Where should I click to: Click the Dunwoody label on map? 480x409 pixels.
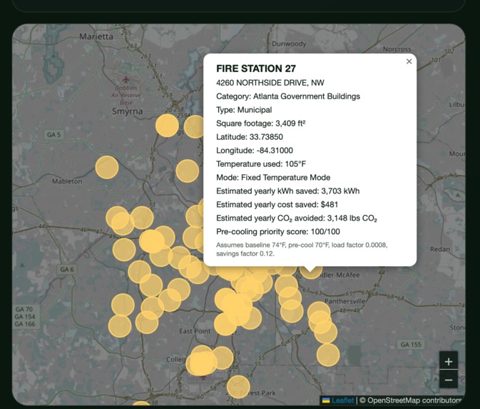coord(289,44)
